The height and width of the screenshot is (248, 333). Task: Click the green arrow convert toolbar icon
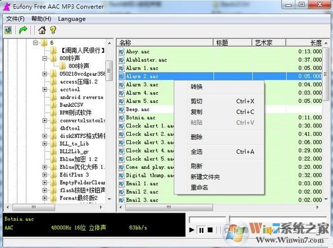point(23,30)
